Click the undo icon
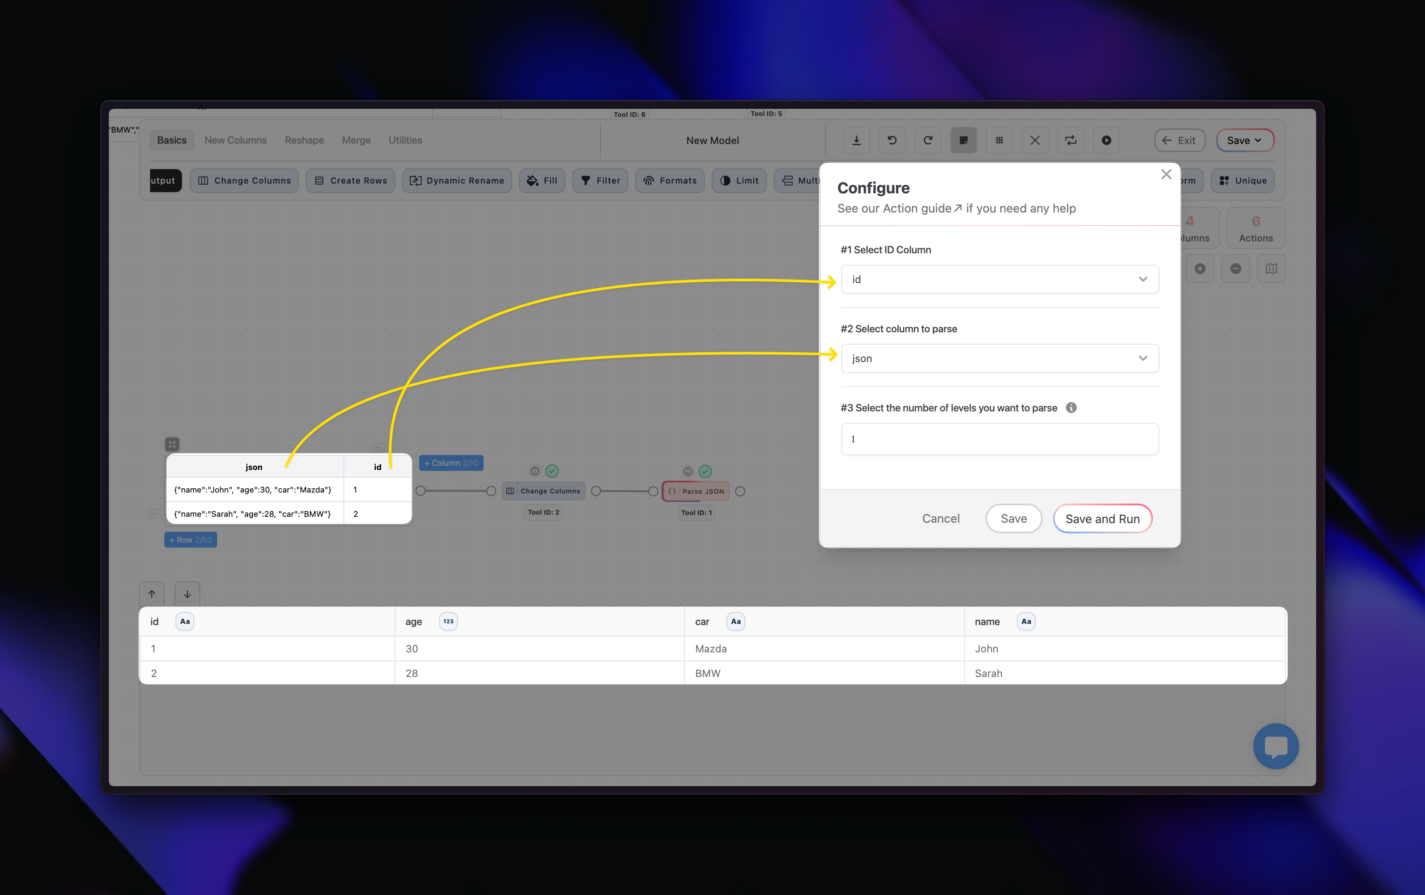This screenshot has height=895, width=1425. coord(892,140)
